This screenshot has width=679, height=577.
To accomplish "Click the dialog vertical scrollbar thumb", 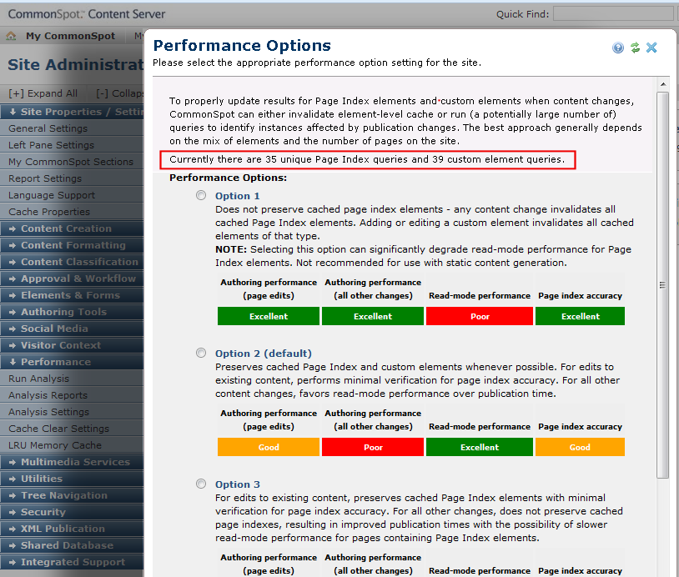I will coord(662,285).
